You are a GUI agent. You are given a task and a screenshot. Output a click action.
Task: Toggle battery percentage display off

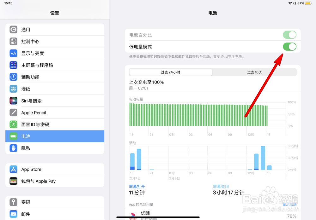click(289, 35)
